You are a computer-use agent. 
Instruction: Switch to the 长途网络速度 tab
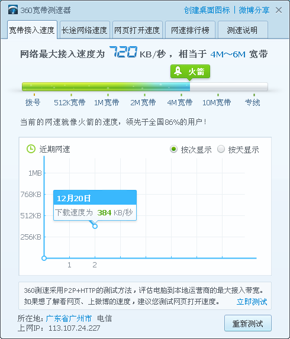coord(85,30)
